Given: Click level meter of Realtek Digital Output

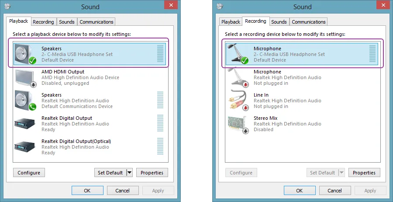Looking at the screenshot, I should pos(160,123).
